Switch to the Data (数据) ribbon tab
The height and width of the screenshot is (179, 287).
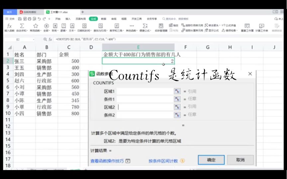coord(104,19)
